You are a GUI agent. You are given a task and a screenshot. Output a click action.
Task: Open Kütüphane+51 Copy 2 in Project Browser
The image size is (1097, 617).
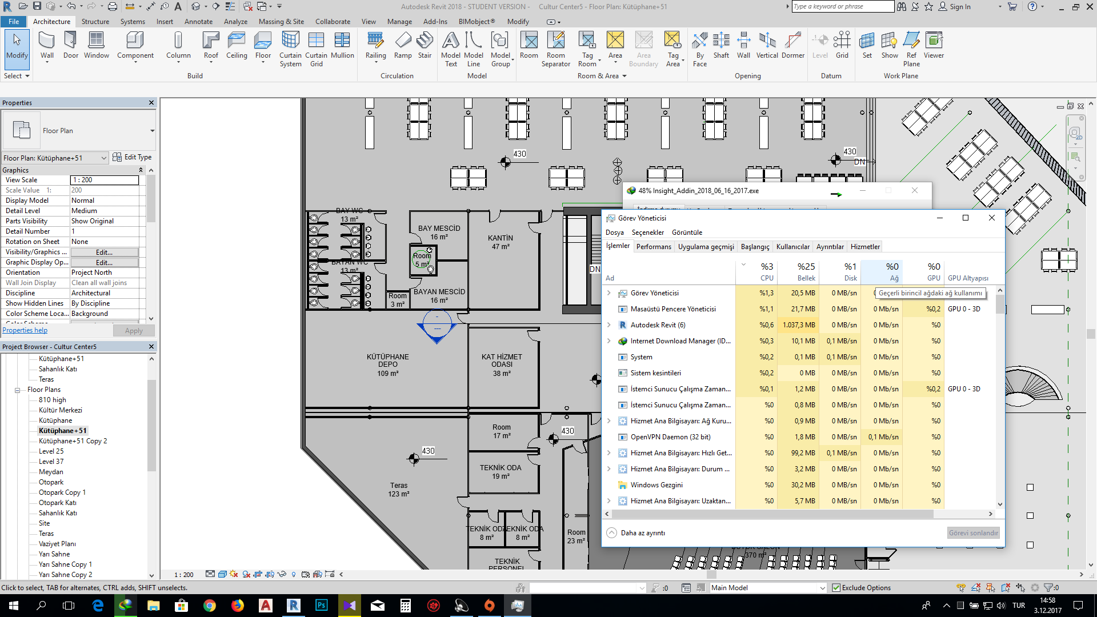[73, 441]
